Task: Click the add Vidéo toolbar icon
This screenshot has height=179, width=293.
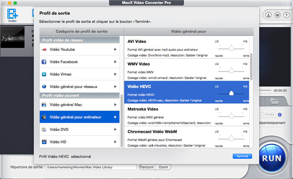Action: (13, 15)
